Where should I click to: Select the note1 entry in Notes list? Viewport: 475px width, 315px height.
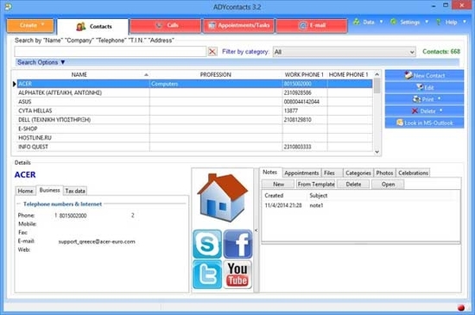click(360, 205)
